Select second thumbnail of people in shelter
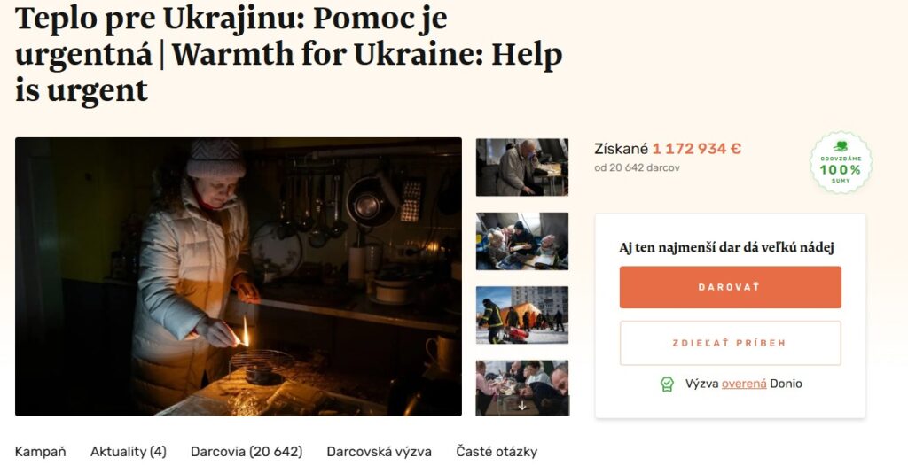Viewport: 908px width, 466px height. coord(521,241)
